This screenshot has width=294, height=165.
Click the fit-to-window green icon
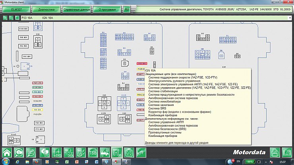point(17,18)
